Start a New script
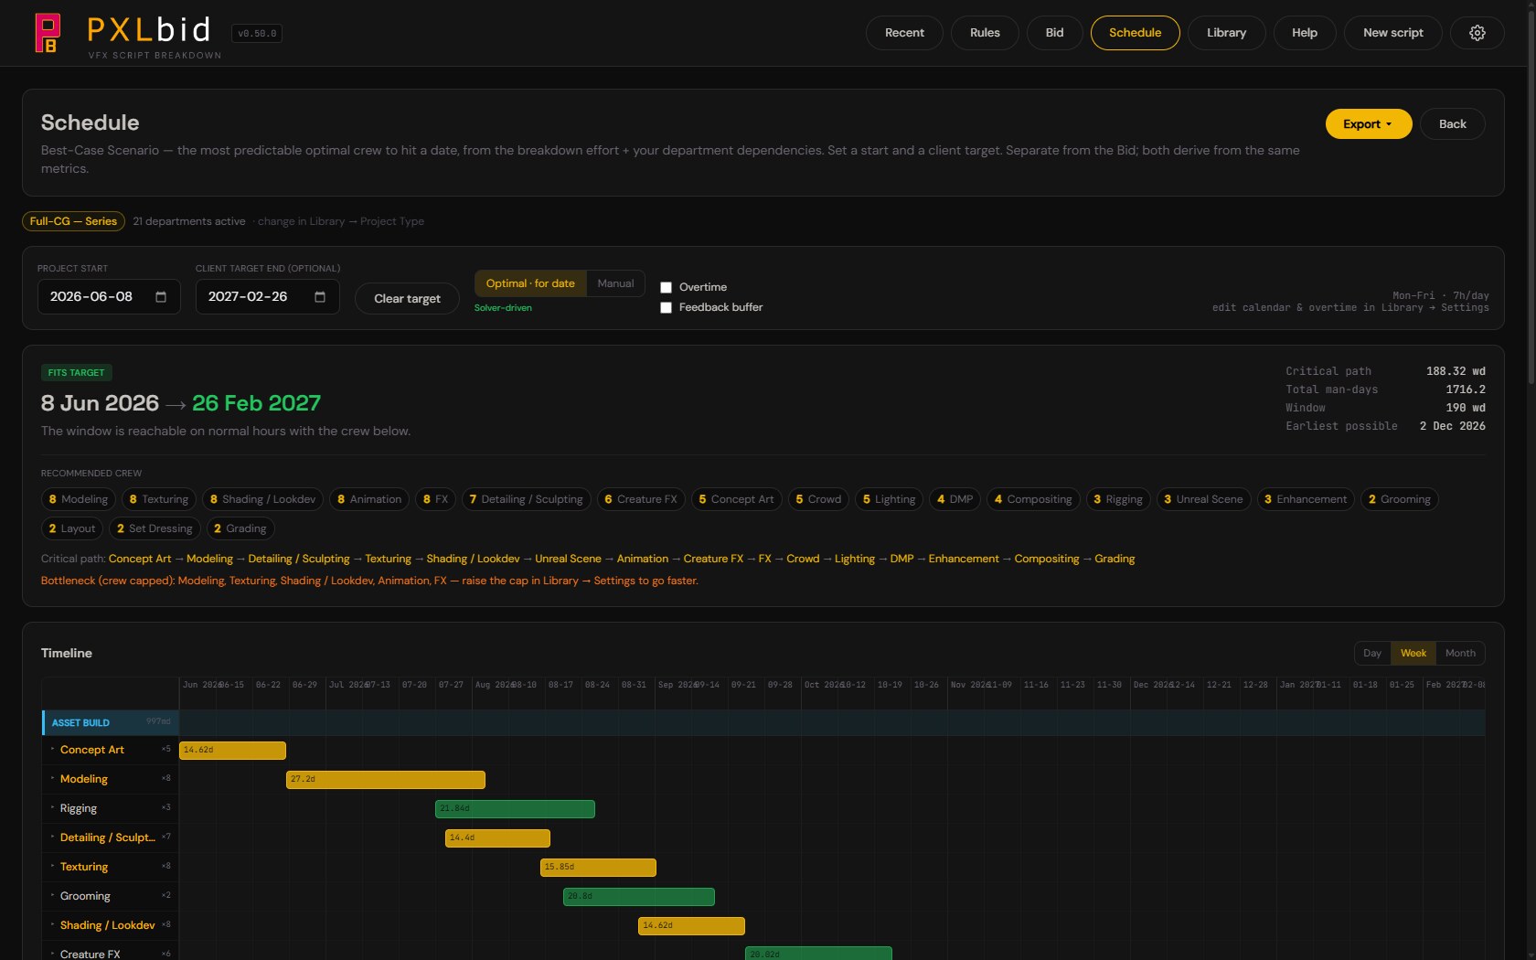The image size is (1536, 960). click(x=1392, y=33)
